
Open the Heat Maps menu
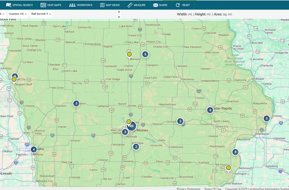51,5
